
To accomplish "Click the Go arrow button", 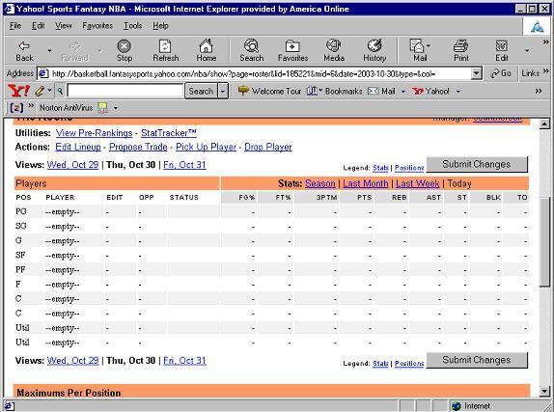I will [x=501, y=73].
